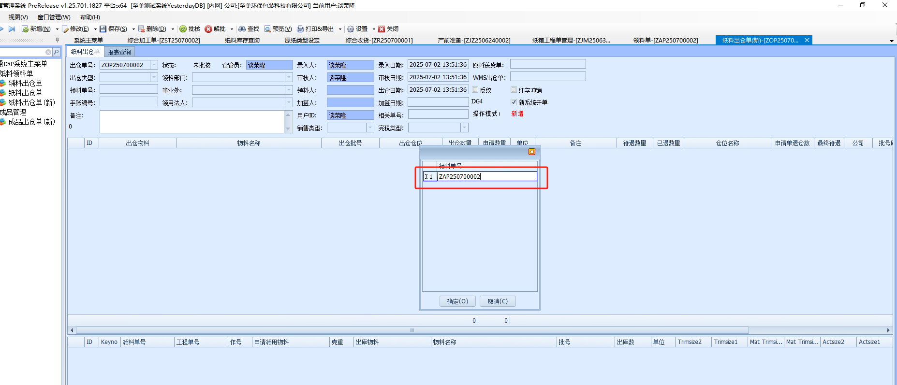Click the 相关单号 input field
The image size is (897, 385).
coord(438,115)
